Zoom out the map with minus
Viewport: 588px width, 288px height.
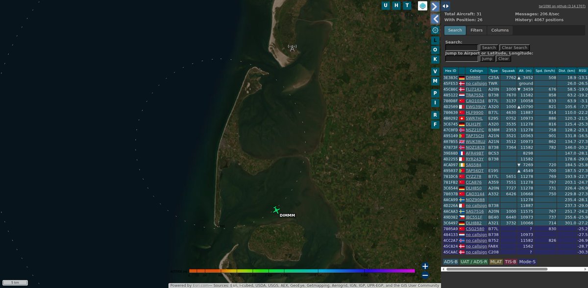(x=425, y=275)
